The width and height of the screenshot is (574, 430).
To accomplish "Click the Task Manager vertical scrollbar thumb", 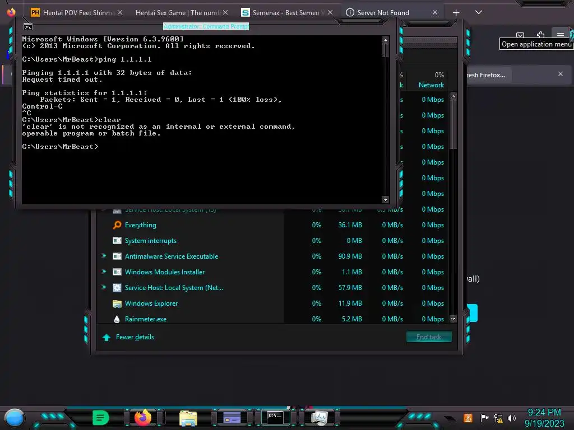I will pos(453,125).
